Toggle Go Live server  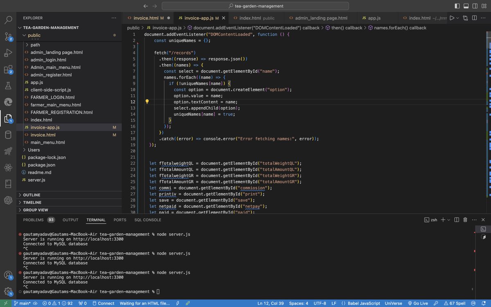point(417,303)
